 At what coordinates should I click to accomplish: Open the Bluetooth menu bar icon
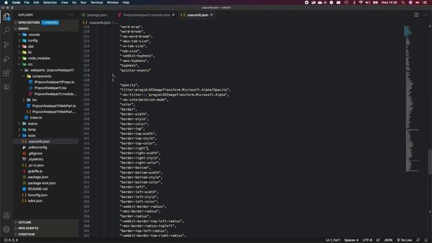354,3
